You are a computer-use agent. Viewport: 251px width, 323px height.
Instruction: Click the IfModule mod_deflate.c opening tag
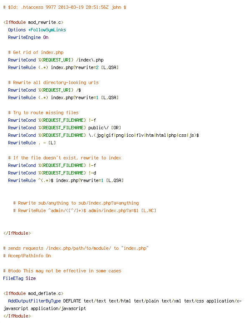[33, 293]
